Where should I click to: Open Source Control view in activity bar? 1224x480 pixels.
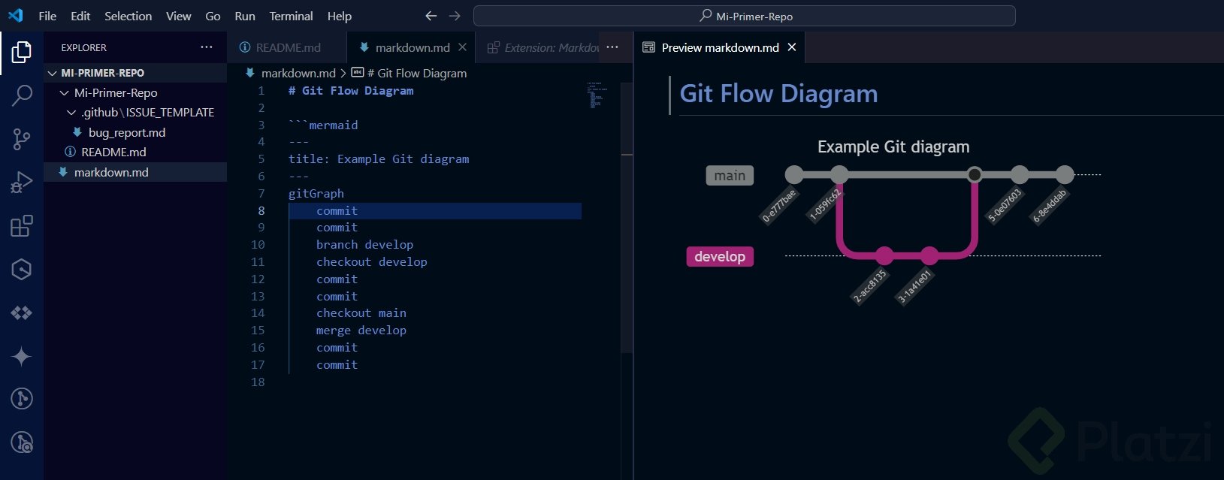tap(22, 139)
